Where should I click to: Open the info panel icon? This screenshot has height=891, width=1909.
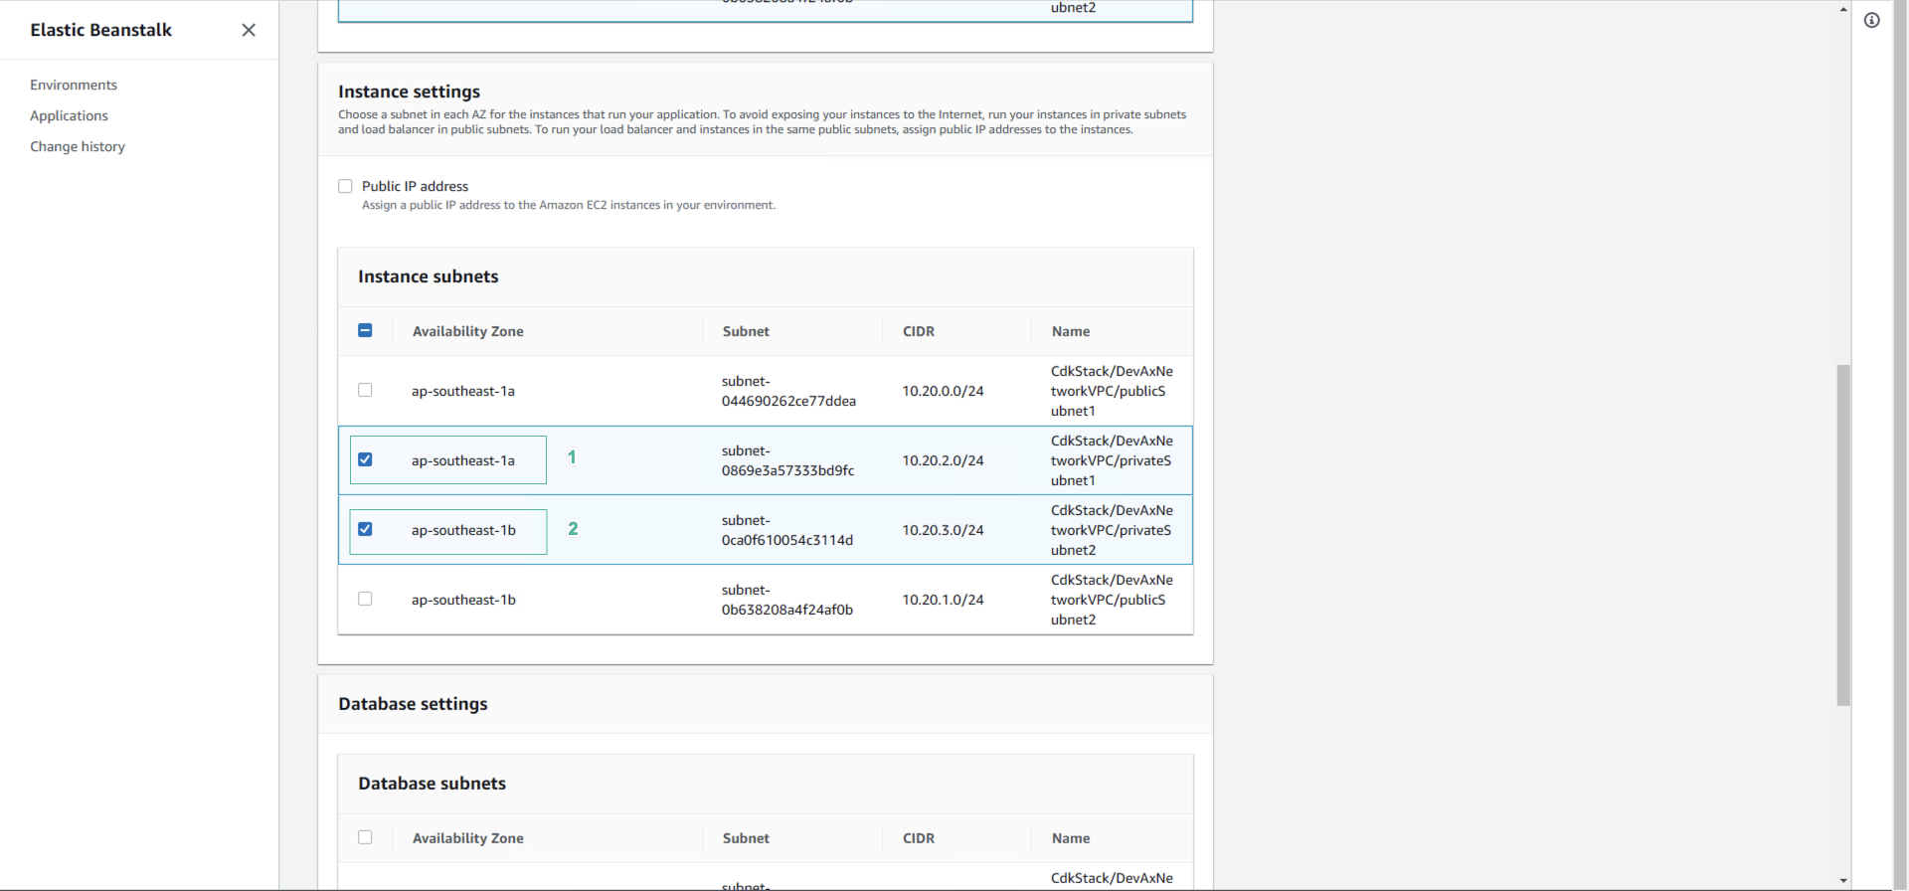tap(1872, 20)
